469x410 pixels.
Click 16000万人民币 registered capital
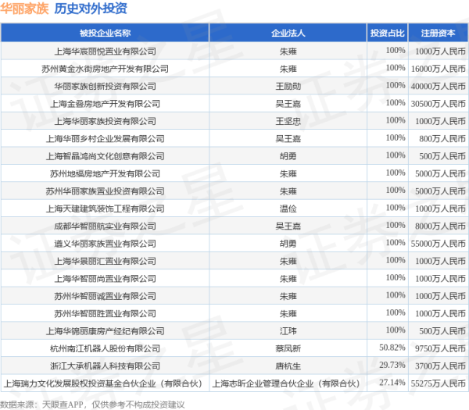point(439,69)
